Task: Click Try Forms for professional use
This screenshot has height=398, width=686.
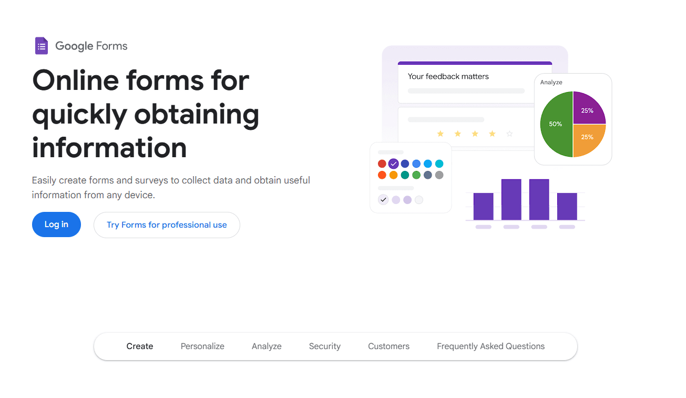Action: point(167,224)
